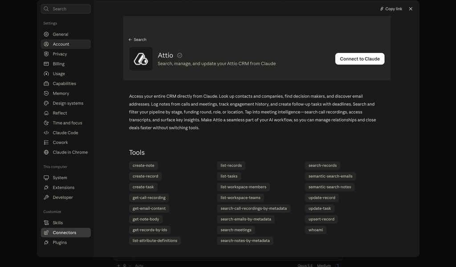
Task: Click the Attio logo thumbnail
Action: pos(141,59)
